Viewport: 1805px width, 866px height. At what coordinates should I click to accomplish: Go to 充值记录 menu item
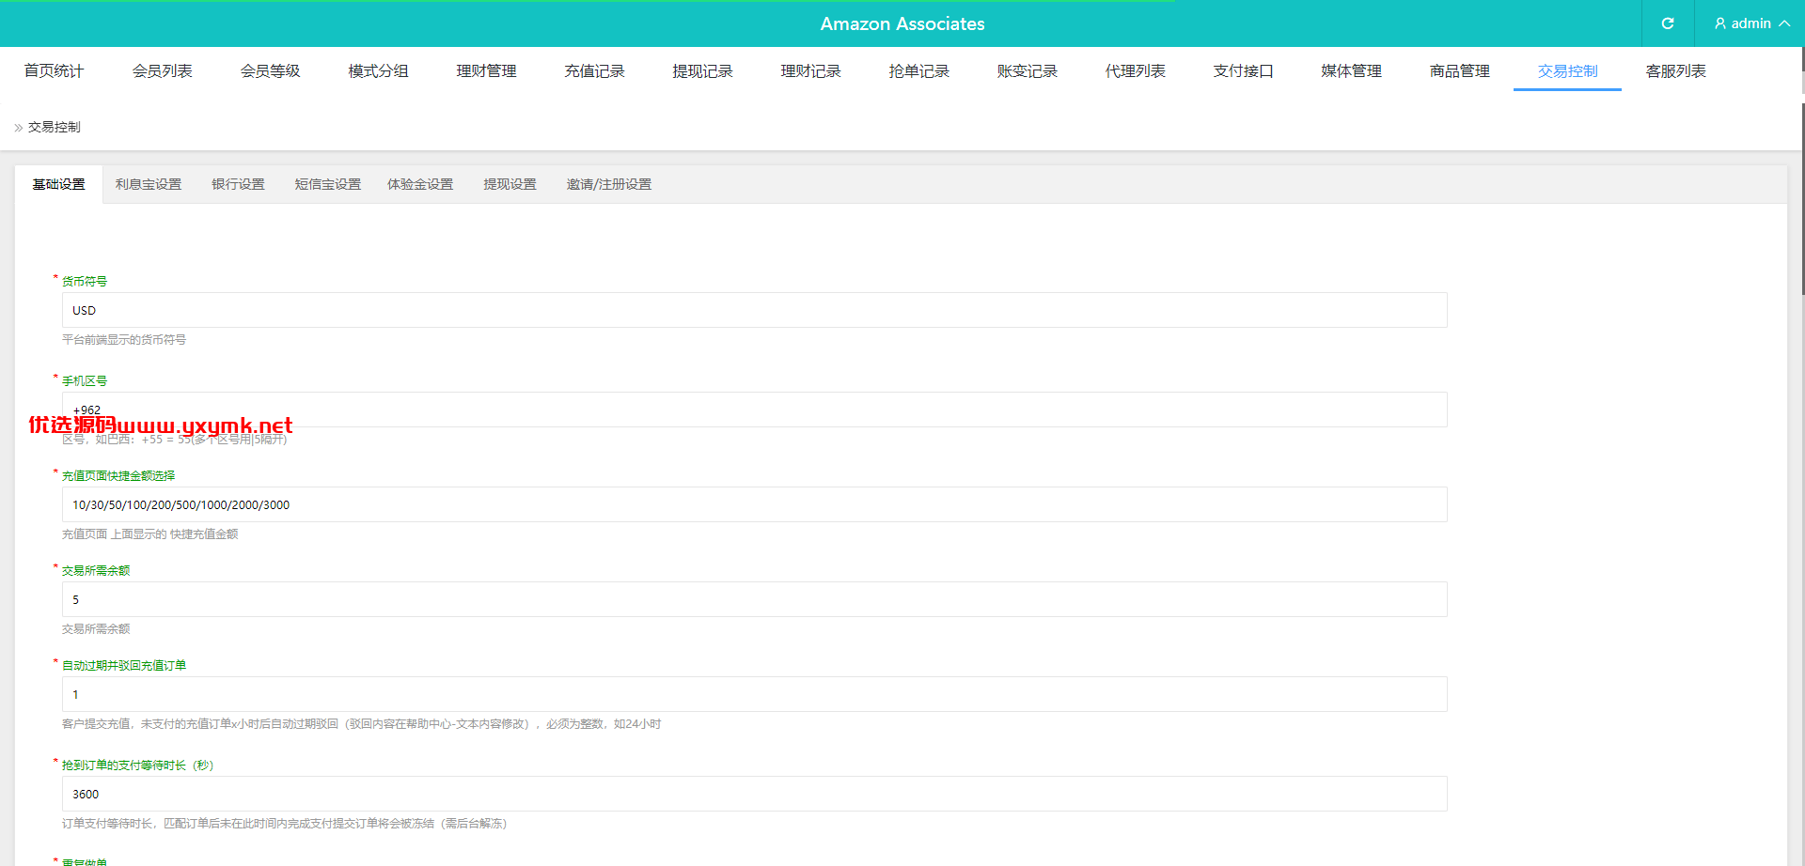tap(594, 71)
